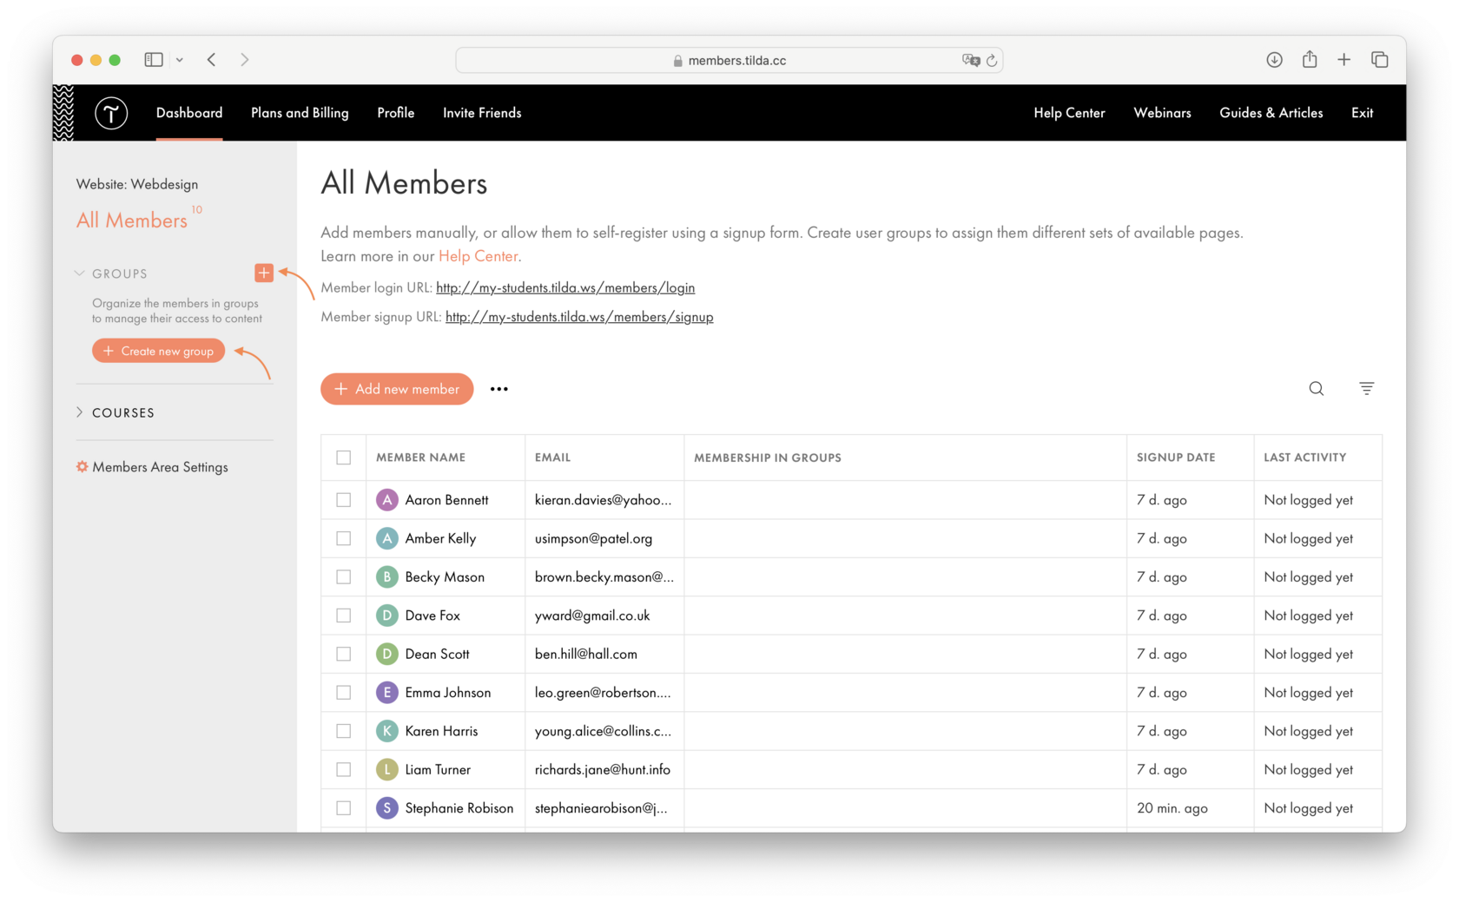Click the Safari share icon
Viewport: 1459px width, 902px height.
1309,59
